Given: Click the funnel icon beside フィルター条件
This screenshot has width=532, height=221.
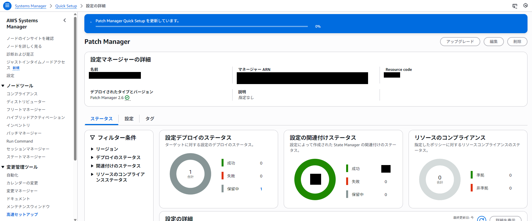Looking at the screenshot, I should 93,137.
